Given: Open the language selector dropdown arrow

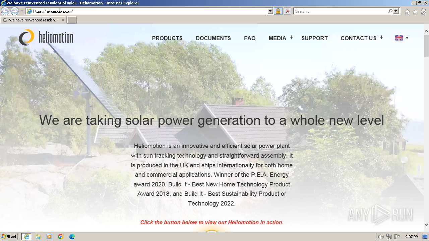Looking at the screenshot, I should click(407, 38).
